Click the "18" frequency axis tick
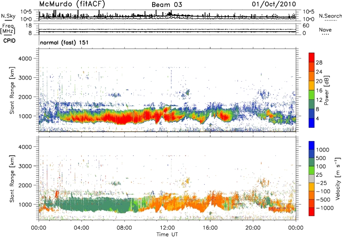This screenshot has width=342, height=237. (x=29, y=26)
